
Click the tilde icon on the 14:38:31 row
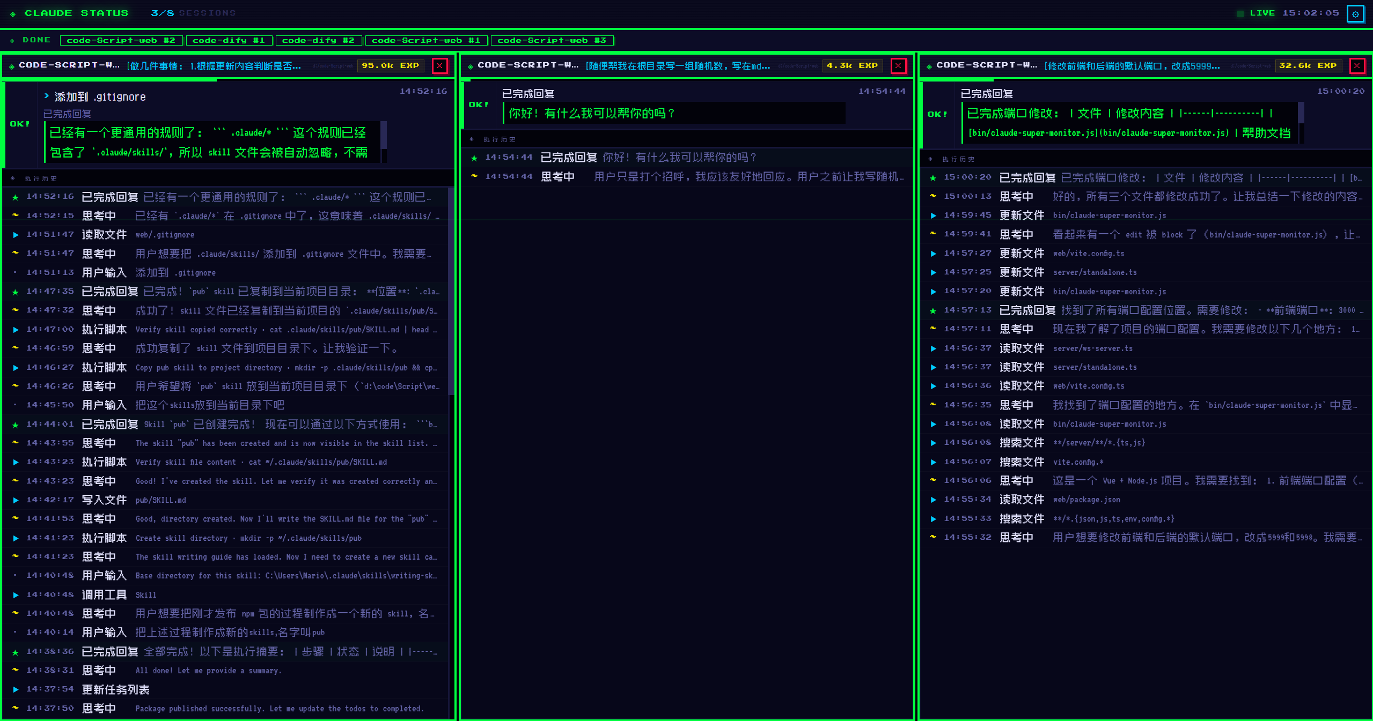(16, 670)
